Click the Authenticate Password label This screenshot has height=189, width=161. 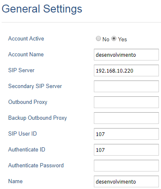pyautogui.click(x=36, y=165)
